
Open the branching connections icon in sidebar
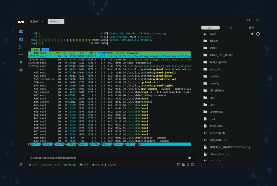coord(21,47)
